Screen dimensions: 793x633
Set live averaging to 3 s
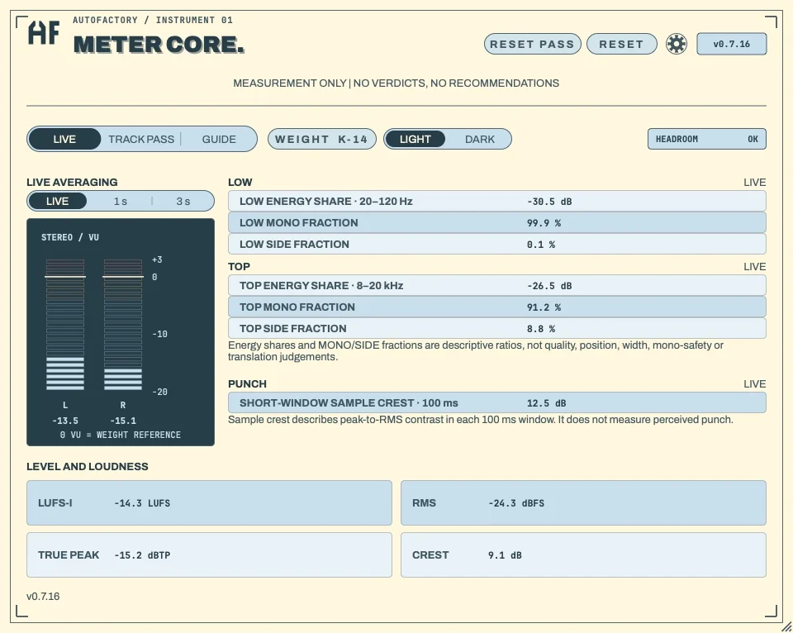183,202
